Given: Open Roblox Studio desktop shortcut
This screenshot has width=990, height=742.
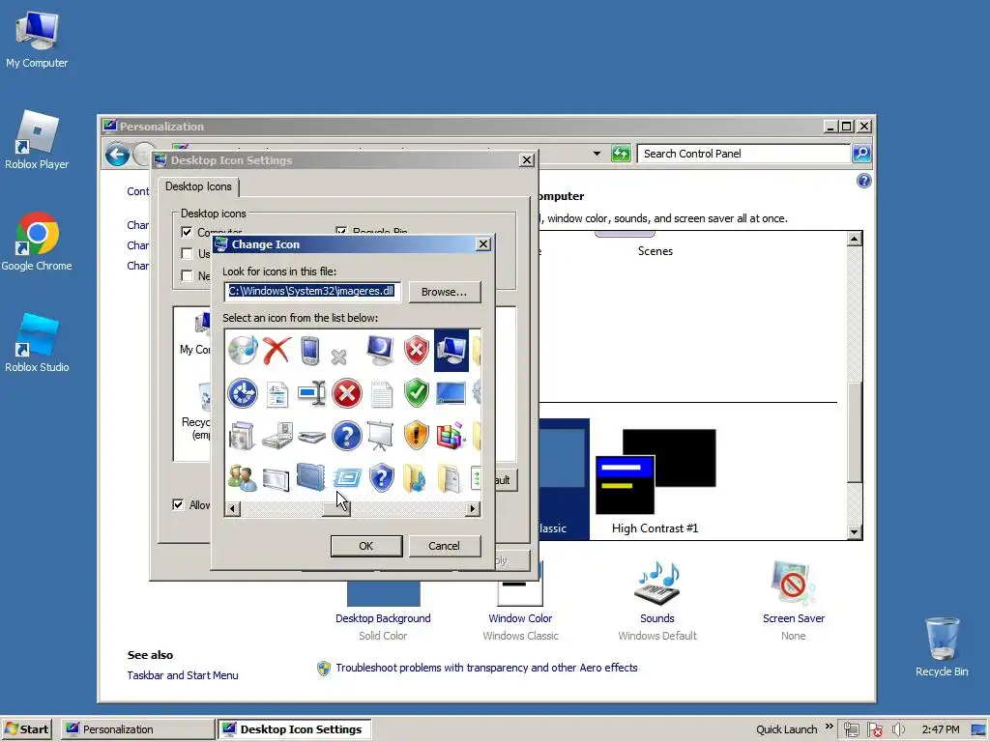Looking at the screenshot, I should tap(37, 343).
